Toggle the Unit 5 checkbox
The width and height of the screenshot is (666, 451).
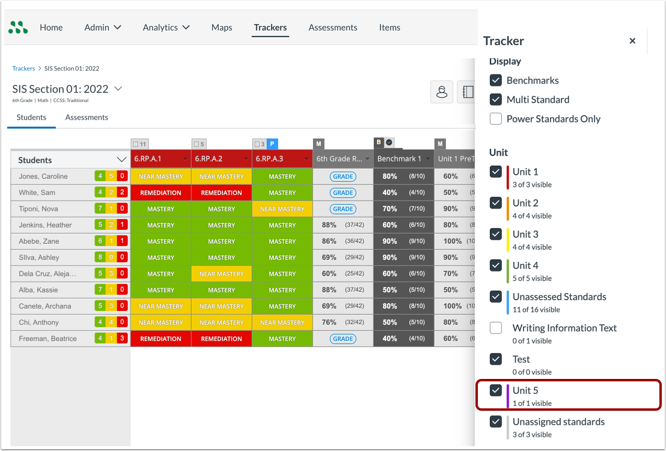tap(496, 390)
